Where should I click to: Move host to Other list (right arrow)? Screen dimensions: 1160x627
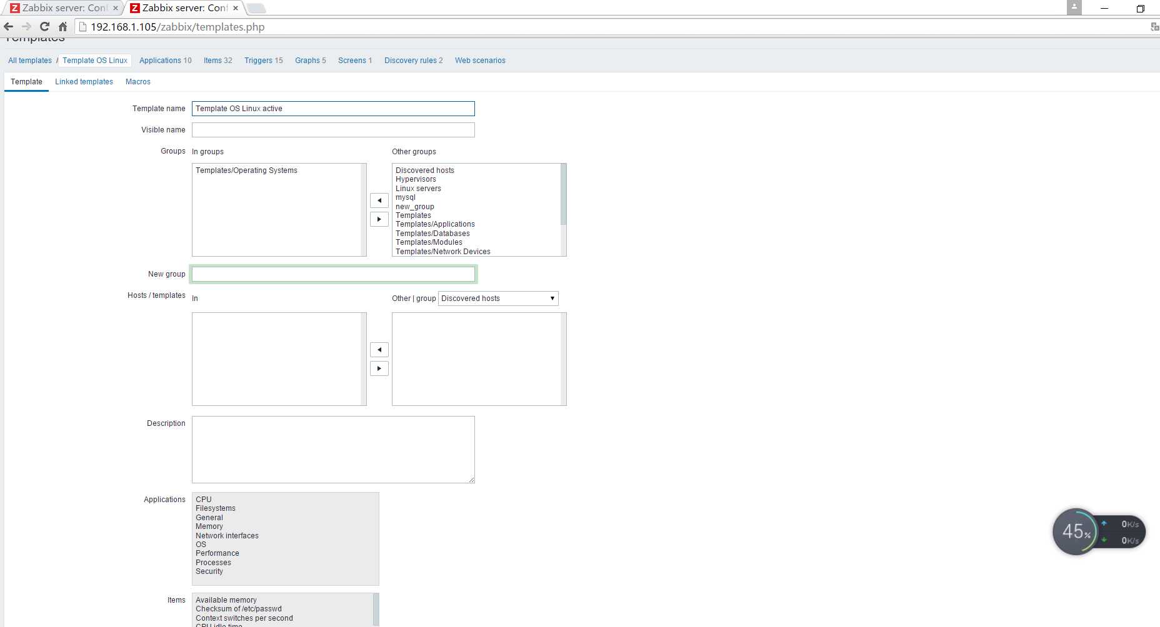point(379,368)
